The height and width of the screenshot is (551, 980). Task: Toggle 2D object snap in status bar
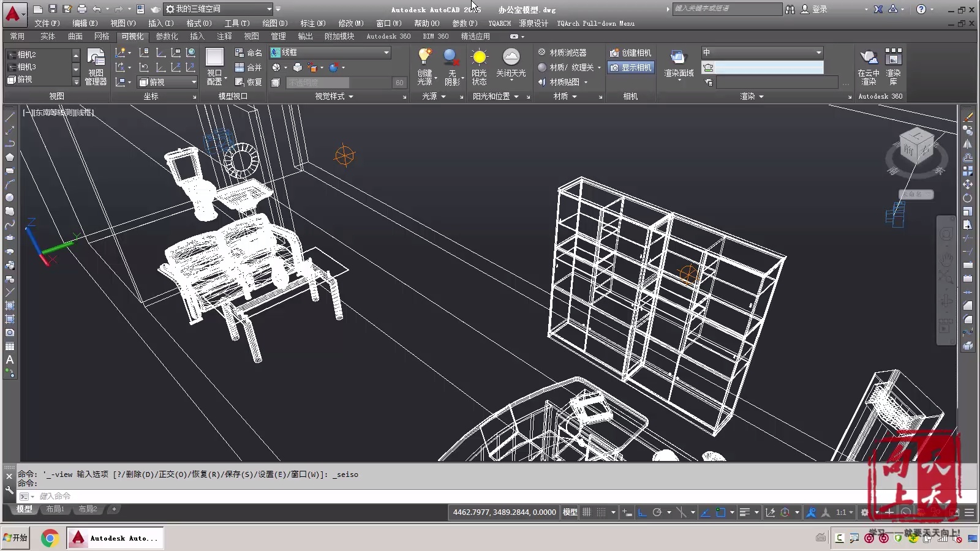click(721, 512)
